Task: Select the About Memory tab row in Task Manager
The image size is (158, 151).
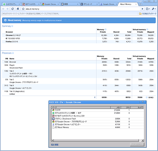Action: click(x=98, y=127)
